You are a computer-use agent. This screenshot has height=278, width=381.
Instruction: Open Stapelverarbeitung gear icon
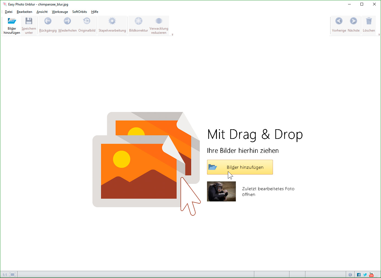click(112, 21)
